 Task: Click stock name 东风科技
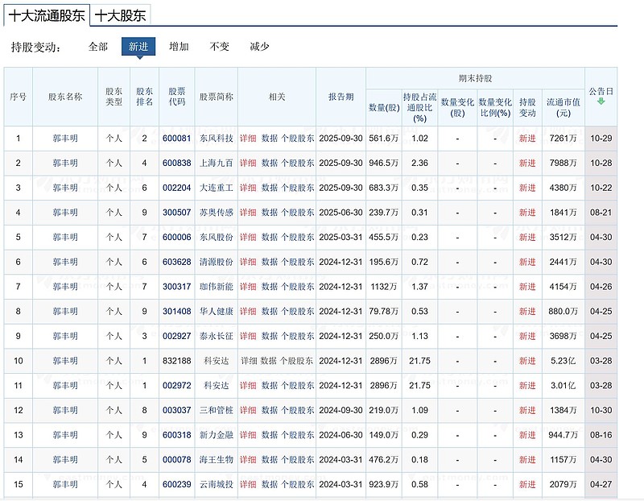[217, 139]
